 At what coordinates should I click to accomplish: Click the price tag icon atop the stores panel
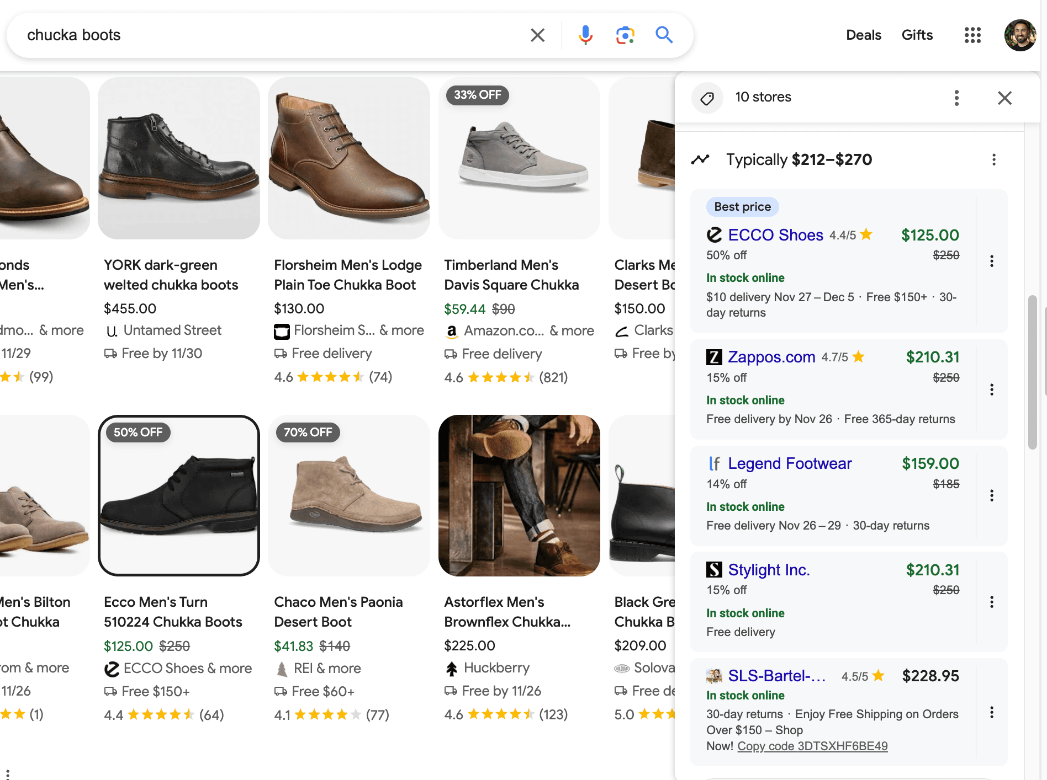pos(707,98)
